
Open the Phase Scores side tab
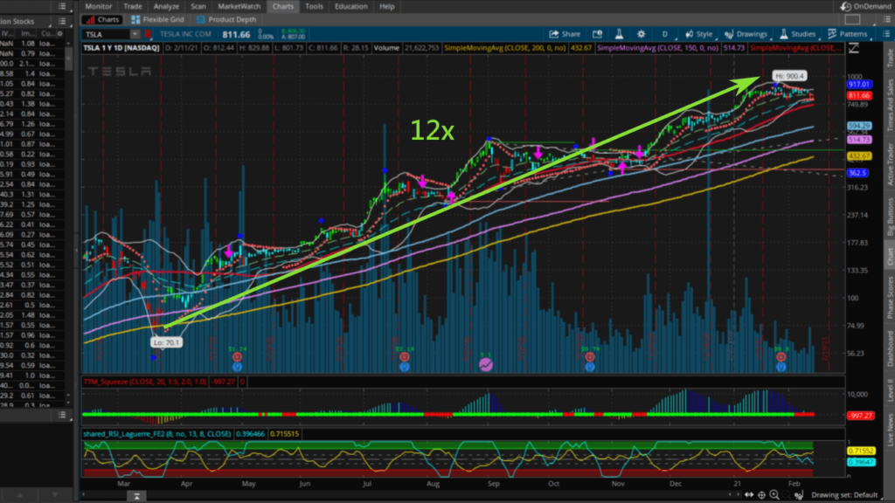[889, 297]
